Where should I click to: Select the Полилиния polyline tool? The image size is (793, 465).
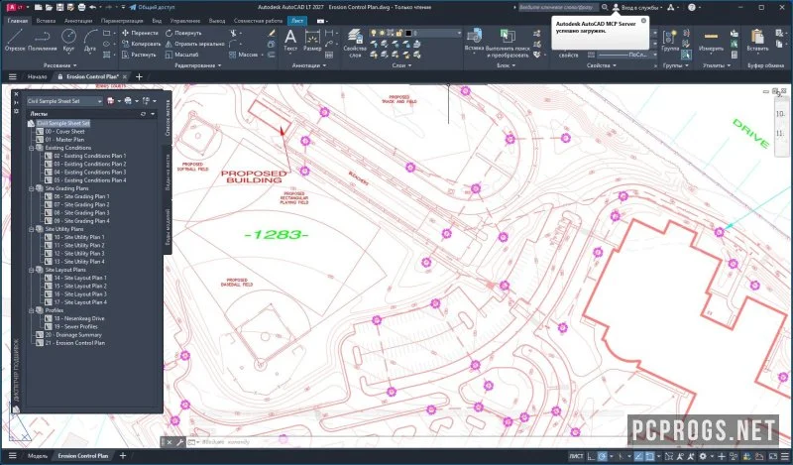click(43, 40)
